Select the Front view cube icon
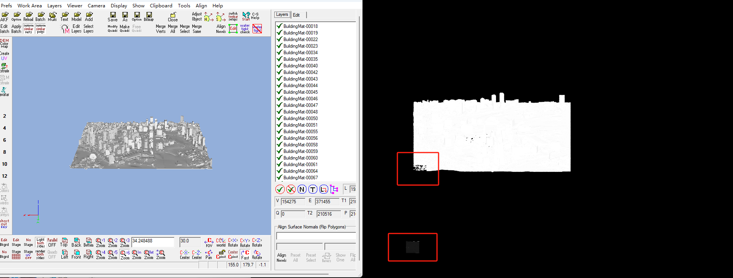The height and width of the screenshot is (278, 733). pos(76,254)
